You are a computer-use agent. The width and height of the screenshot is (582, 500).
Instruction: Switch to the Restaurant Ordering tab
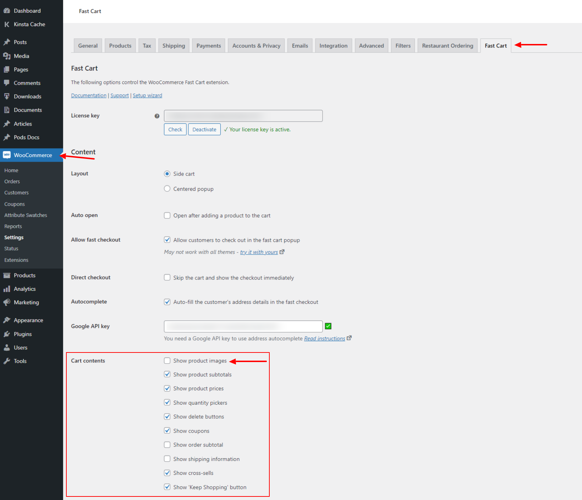point(447,45)
